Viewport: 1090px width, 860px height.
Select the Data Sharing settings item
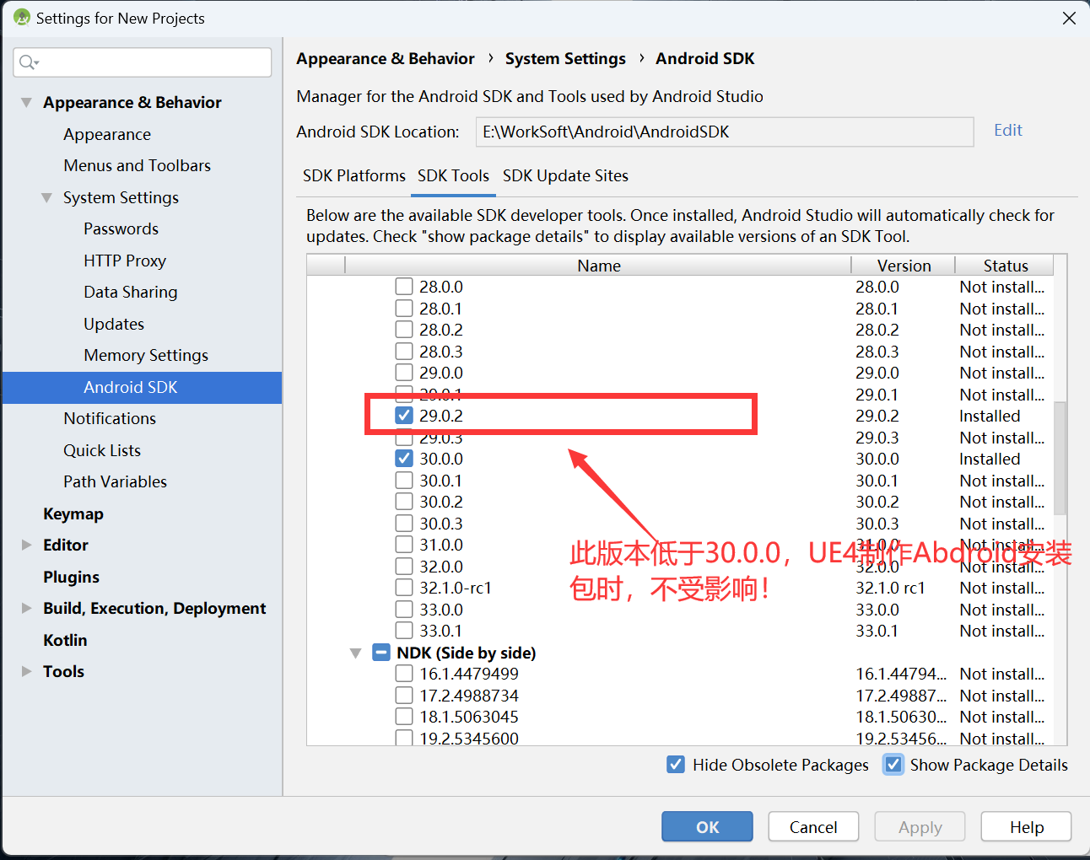click(x=131, y=293)
